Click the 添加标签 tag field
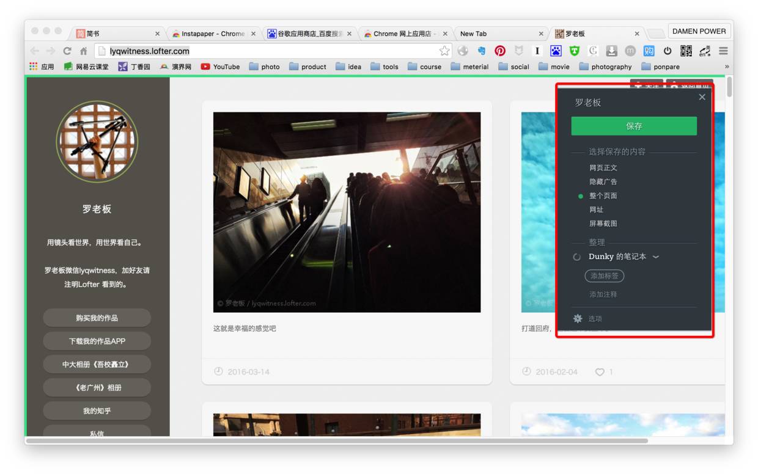 pos(604,275)
